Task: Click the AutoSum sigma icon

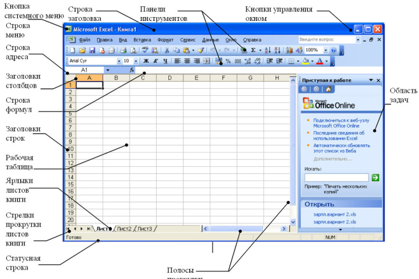Action: [x=253, y=50]
